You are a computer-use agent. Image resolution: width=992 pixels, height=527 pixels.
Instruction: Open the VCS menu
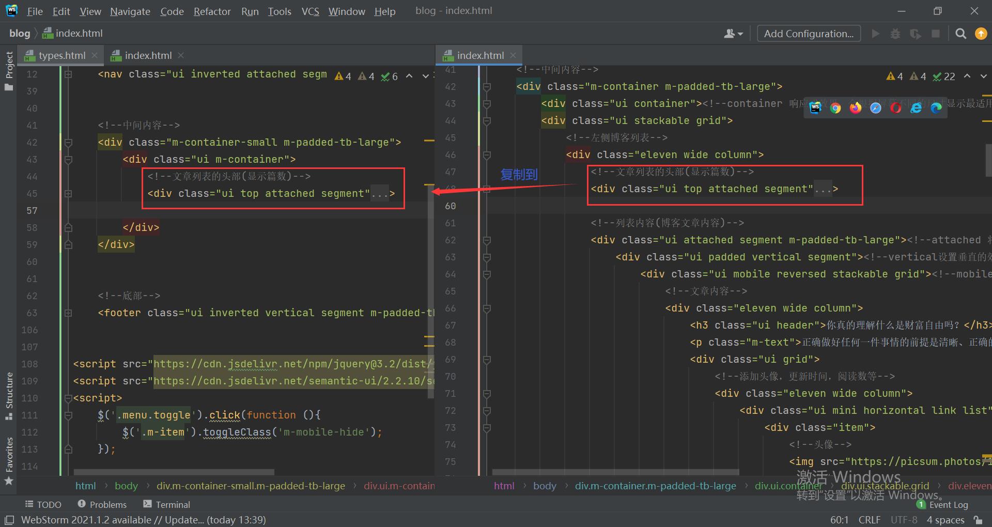click(310, 11)
